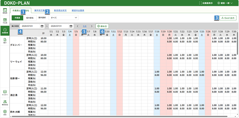Select the 協力会社 toggle button
The width and height of the screenshot is (239, 118).
[30, 18]
